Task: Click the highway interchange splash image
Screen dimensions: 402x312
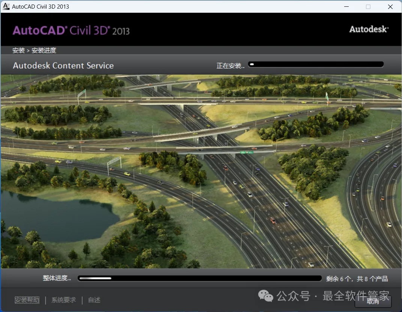Action: (x=201, y=171)
